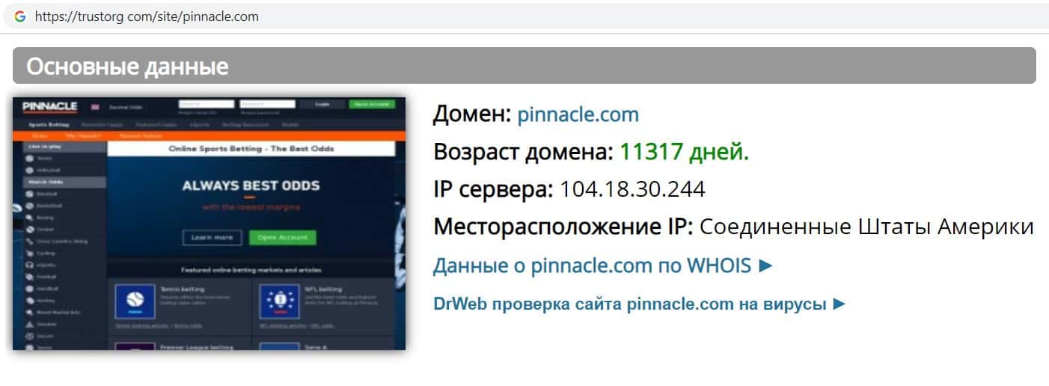
Task: Click the UK flag language icon
Action: pos(95,107)
